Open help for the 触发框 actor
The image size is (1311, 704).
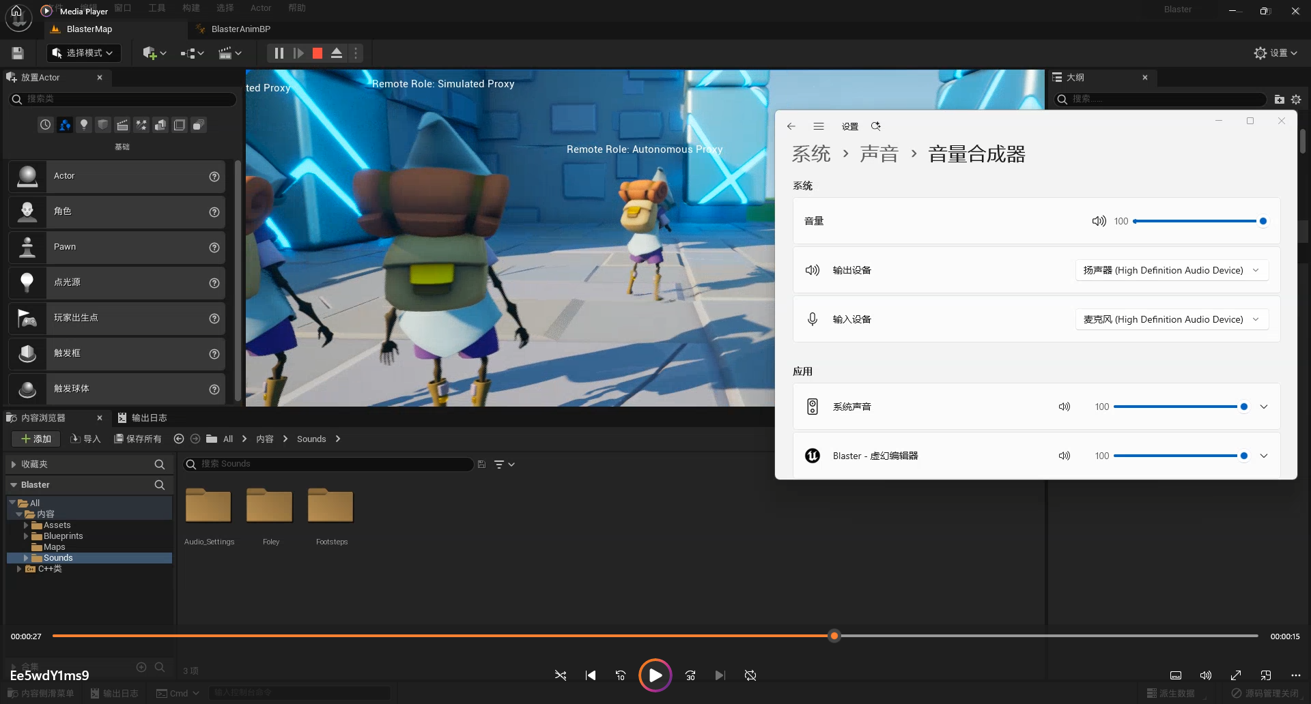(x=214, y=354)
